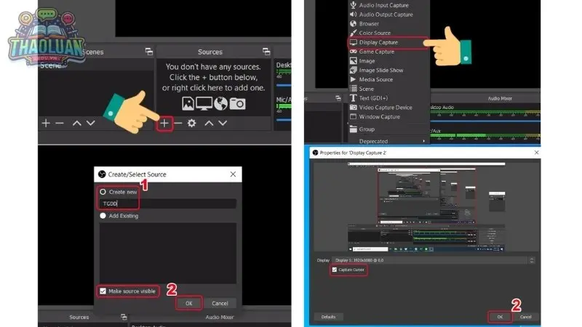Click the plus icon under Sources panel
Screen dimensions: 582x327
[165, 124]
